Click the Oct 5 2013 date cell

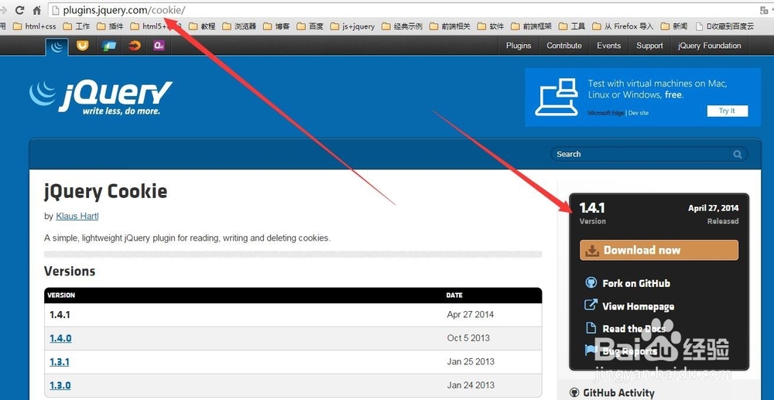click(468, 338)
